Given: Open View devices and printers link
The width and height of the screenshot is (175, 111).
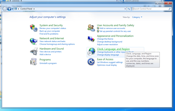Looking at the screenshot, I should (50, 52).
